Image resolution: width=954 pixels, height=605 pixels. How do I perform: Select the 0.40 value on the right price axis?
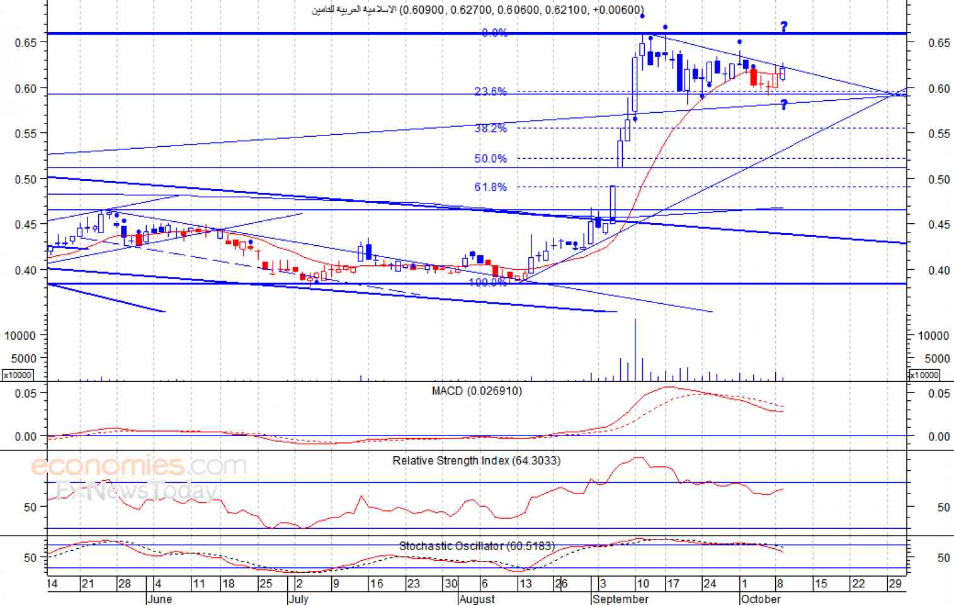pos(940,270)
